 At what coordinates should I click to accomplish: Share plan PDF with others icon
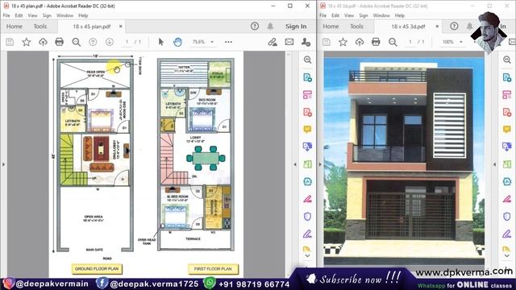coord(306,42)
